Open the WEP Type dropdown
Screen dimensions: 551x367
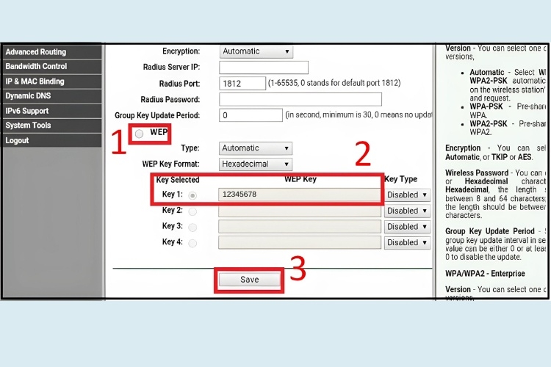pyautogui.click(x=256, y=148)
